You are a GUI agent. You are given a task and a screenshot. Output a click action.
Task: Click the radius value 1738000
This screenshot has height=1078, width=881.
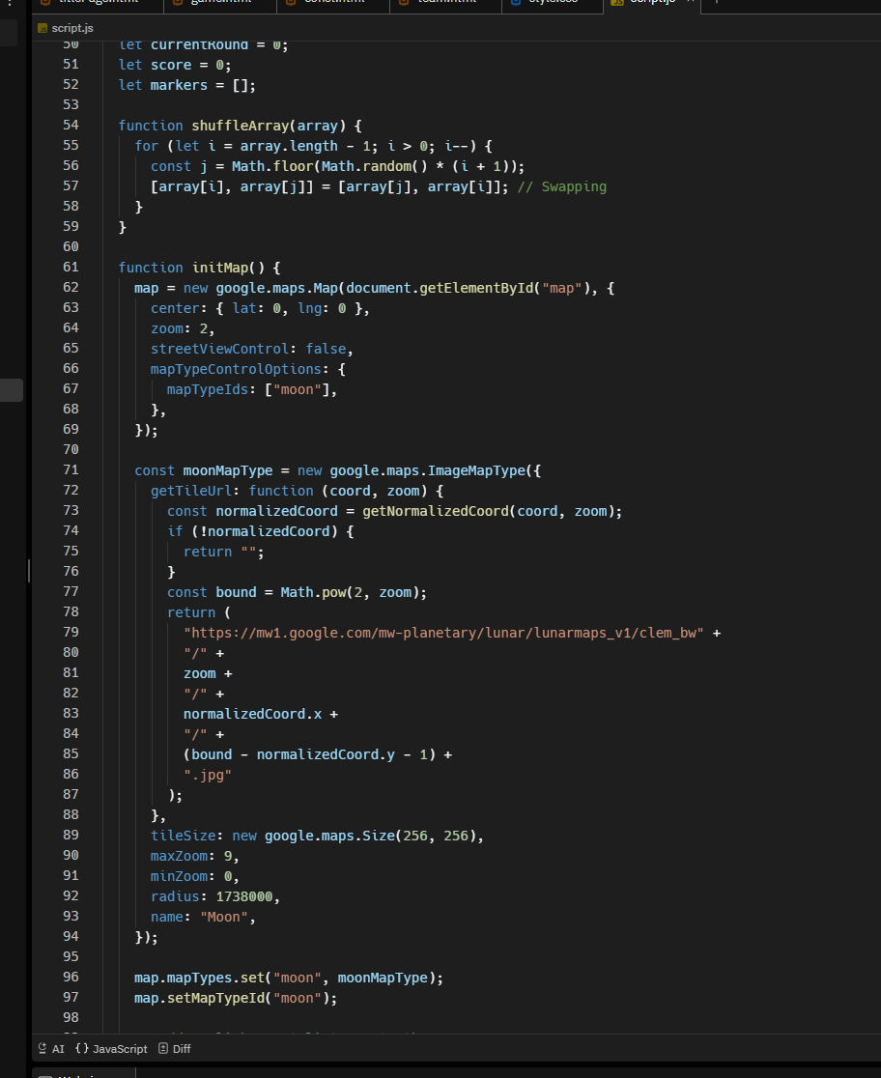click(x=244, y=897)
